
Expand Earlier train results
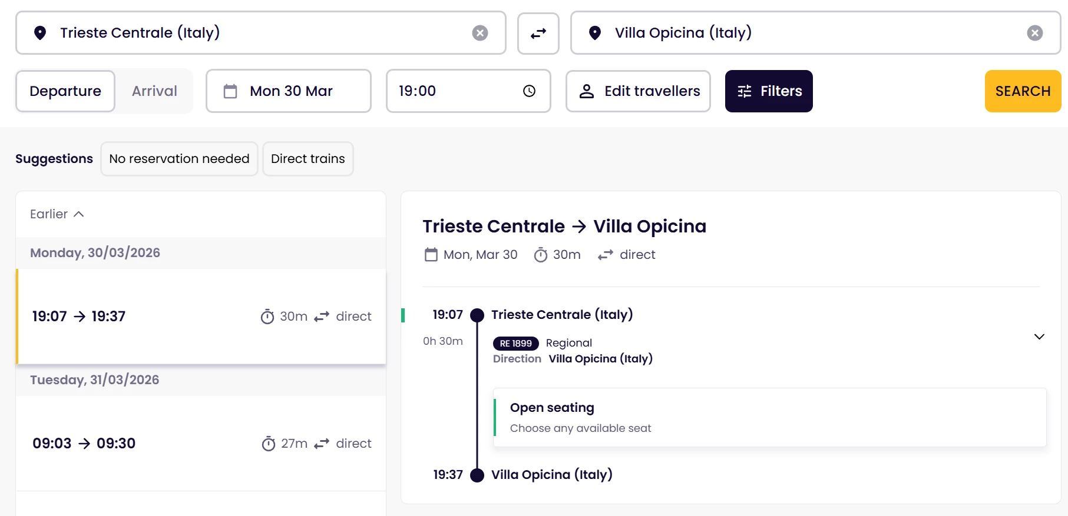pos(57,214)
